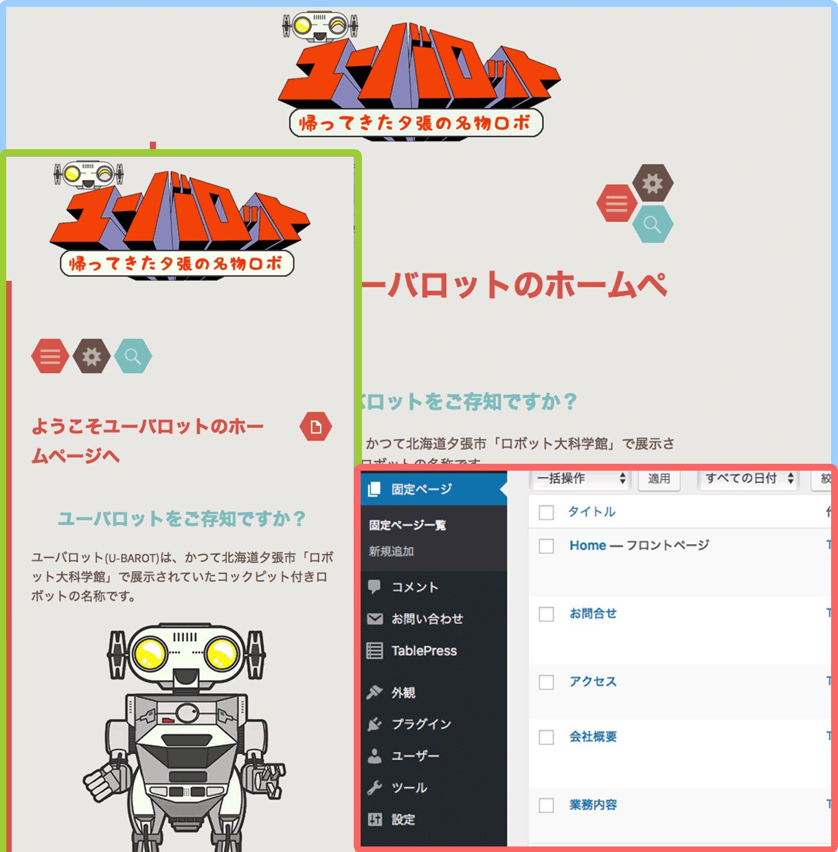The height and width of the screenshot is (852, 838).
Task: Select 固定ページ in the admin menu
Action: pyautogui.click(x=434, y=489)
